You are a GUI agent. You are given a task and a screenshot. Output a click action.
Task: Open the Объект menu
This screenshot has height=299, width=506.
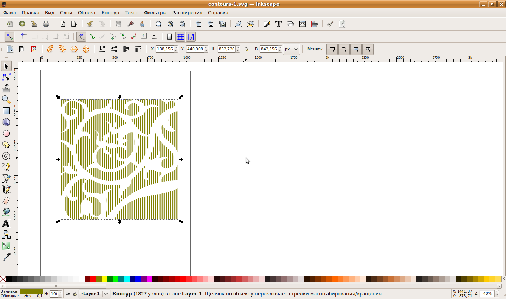pos(87,13)
